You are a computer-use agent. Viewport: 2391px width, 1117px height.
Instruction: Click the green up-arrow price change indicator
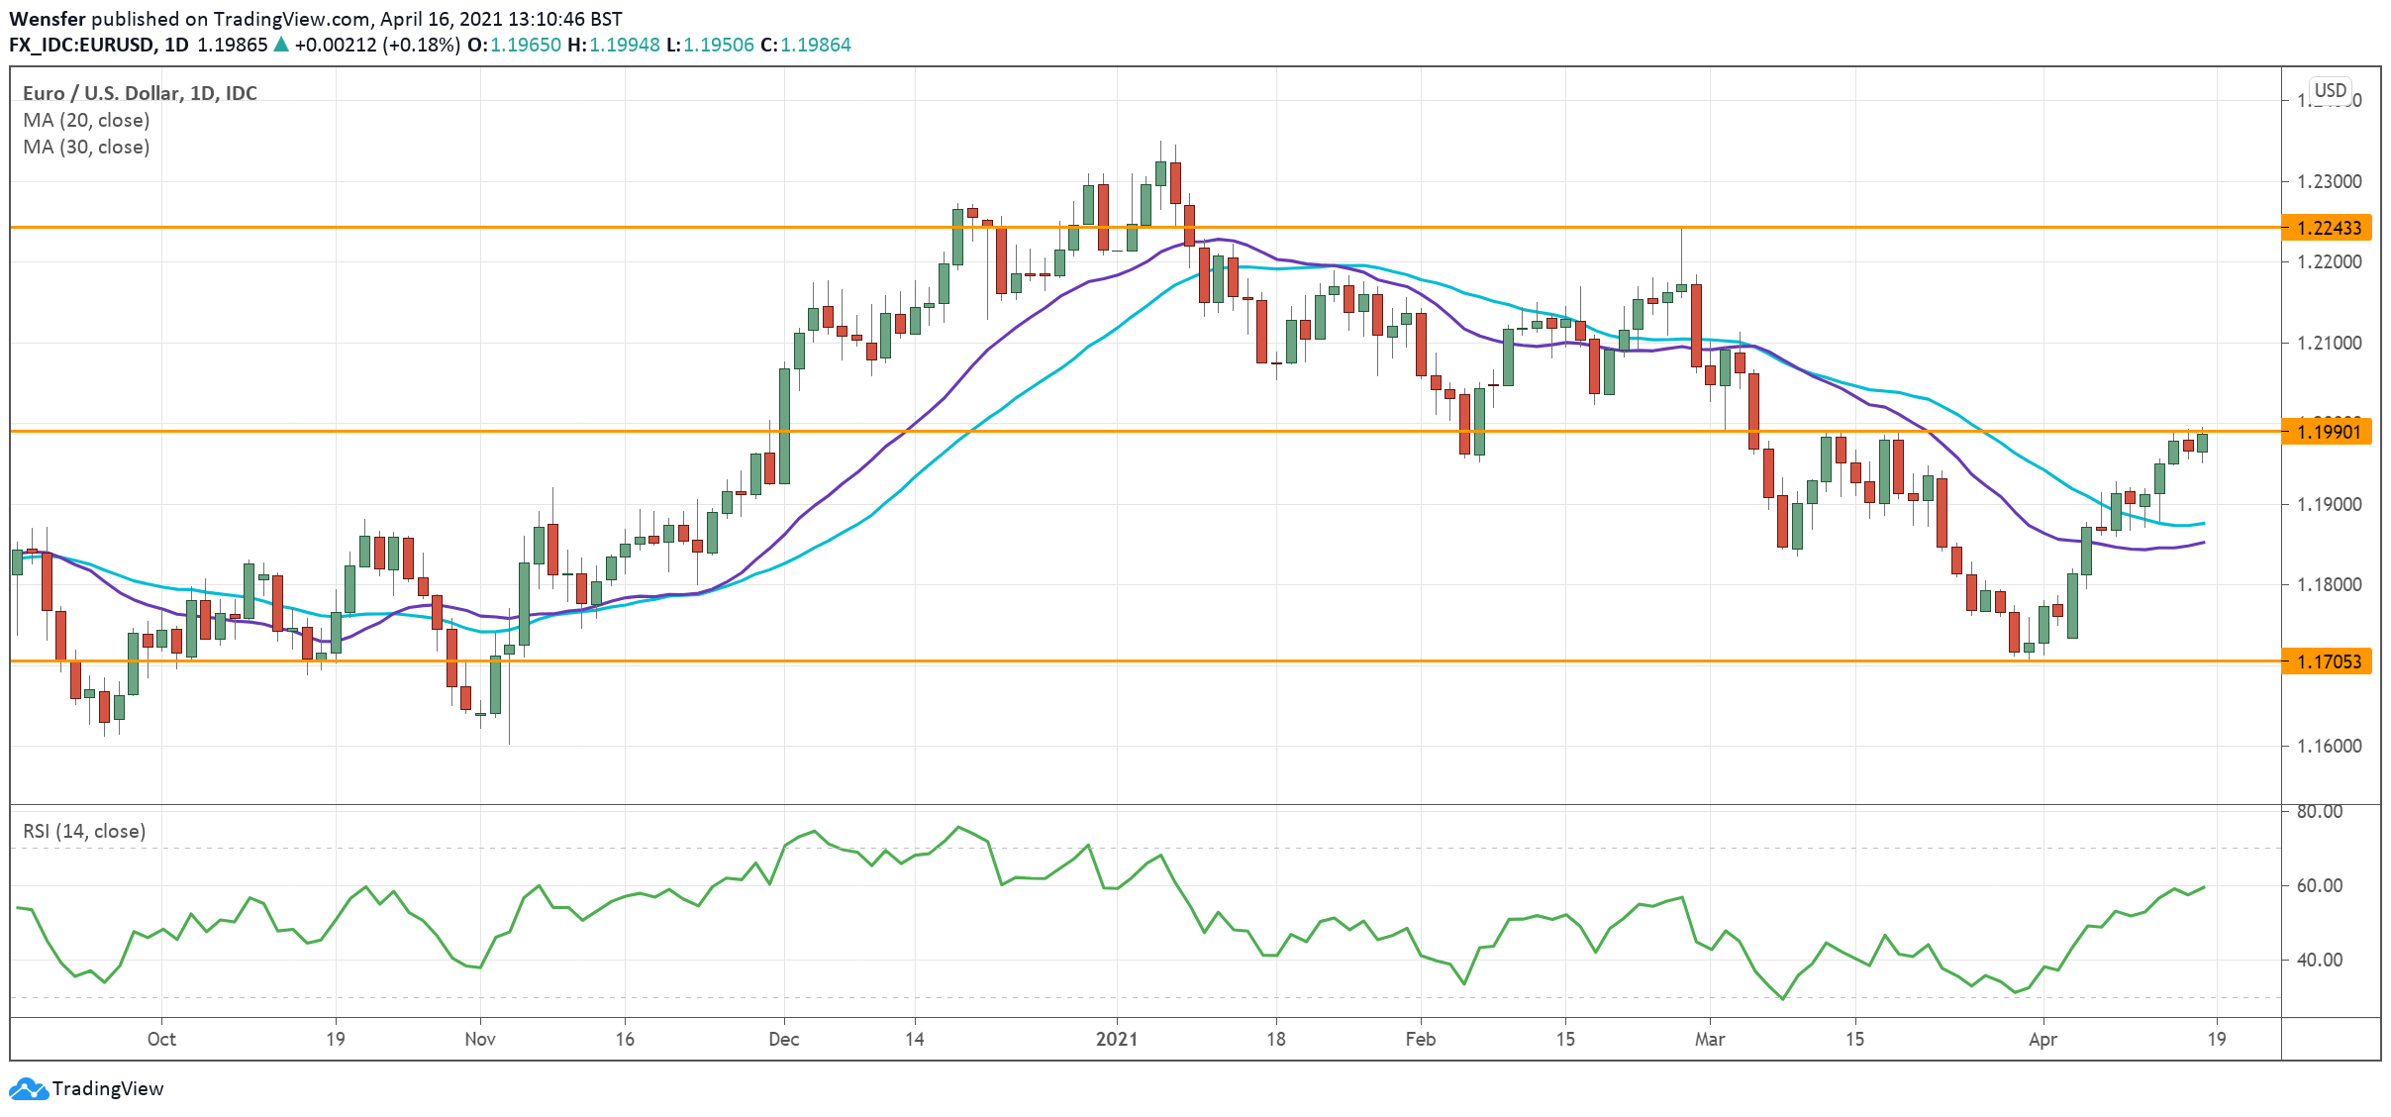click(281, 44)
